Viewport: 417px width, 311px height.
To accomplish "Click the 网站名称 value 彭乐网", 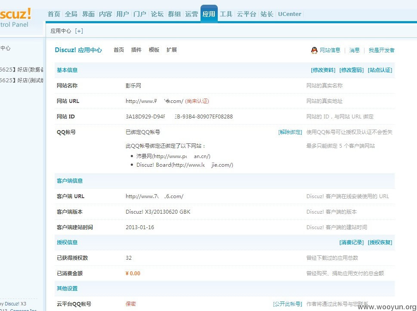I will click(133, 86).
